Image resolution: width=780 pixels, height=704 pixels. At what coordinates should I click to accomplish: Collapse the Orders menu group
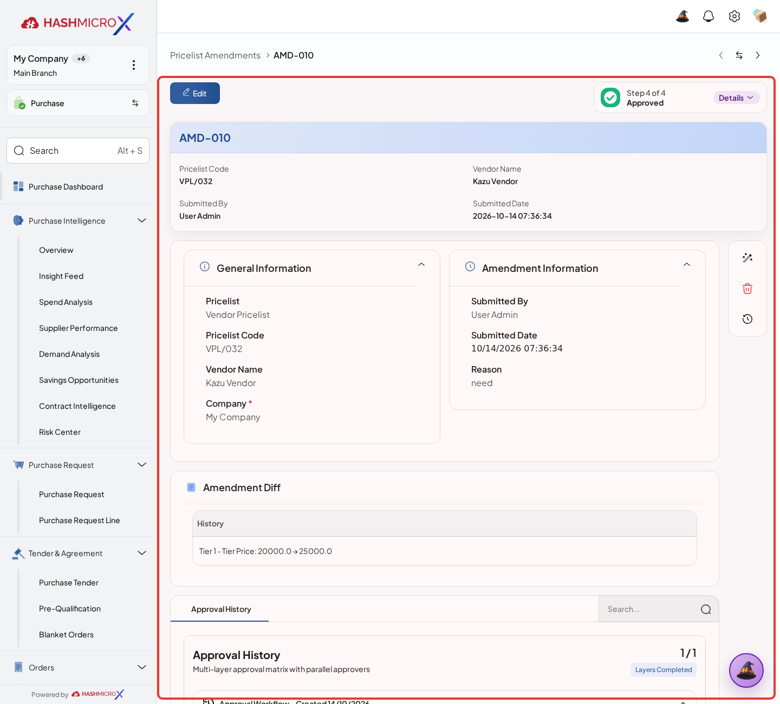[x=142, y=667]
